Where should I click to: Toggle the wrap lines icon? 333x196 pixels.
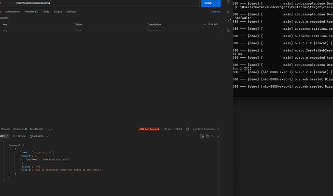[x=202, y=136]
